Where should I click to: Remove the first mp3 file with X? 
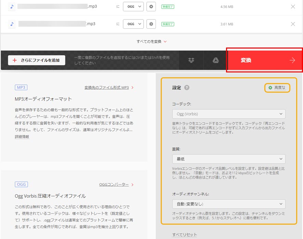point(293,6)
